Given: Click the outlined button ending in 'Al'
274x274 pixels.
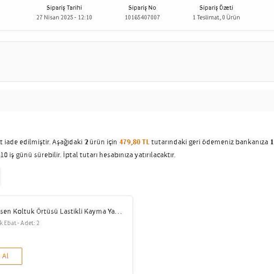Looking at the screenshot, I should pyautogui.click(x=11, y=256).
